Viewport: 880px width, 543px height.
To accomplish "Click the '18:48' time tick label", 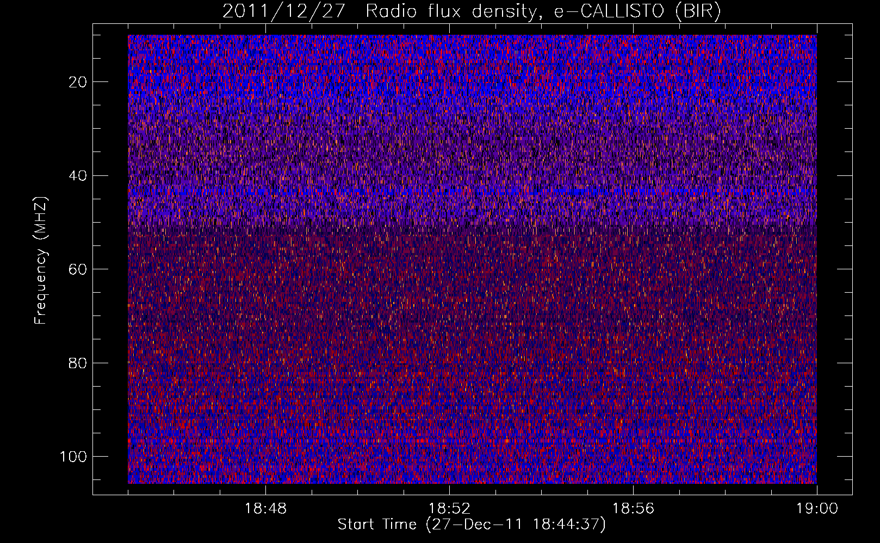I will [265, 509].
